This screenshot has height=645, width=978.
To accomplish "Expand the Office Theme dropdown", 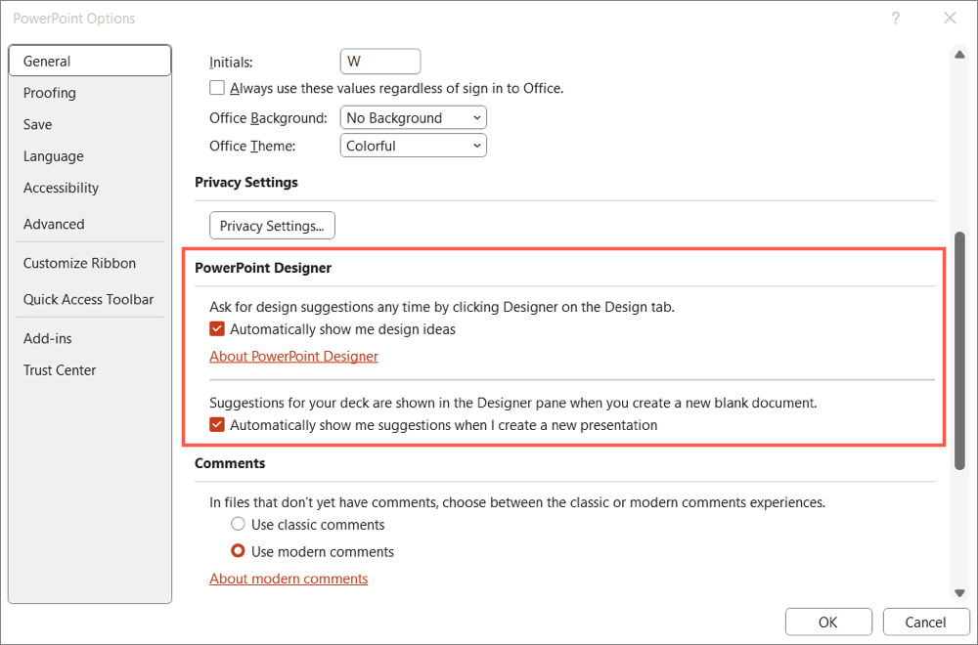I will point(414,146).
